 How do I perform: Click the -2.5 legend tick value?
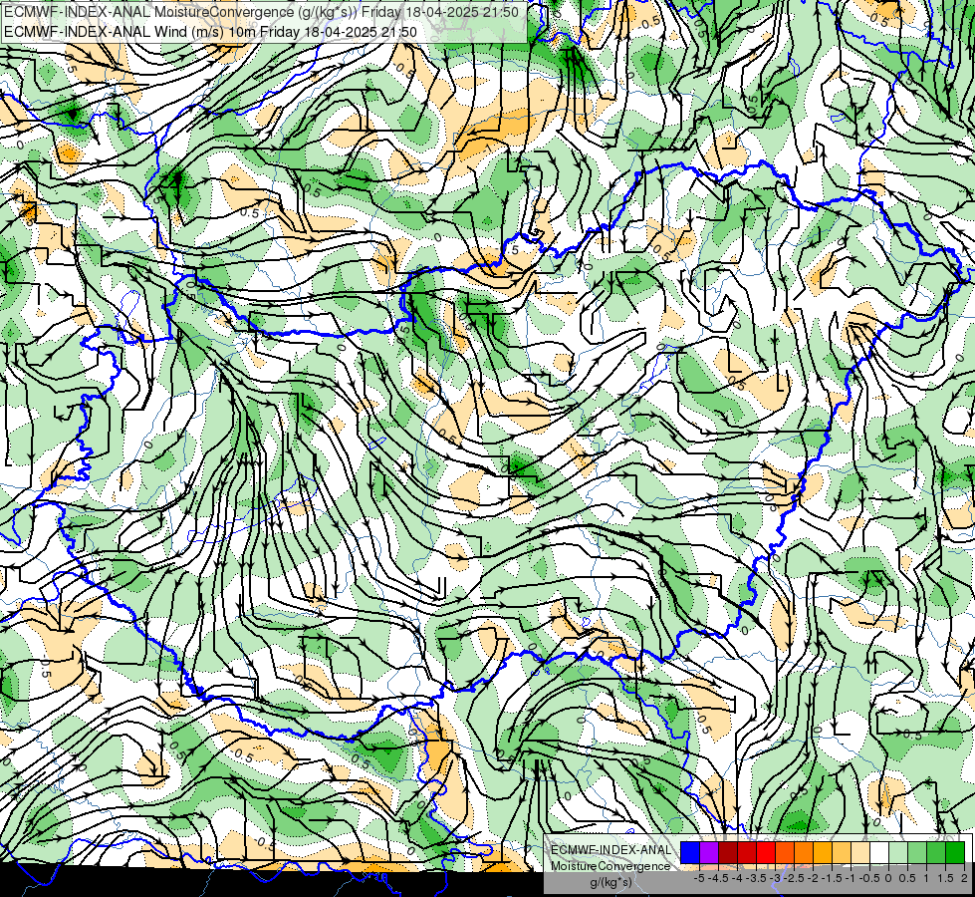pyautogui.click(x=795, y=878)
